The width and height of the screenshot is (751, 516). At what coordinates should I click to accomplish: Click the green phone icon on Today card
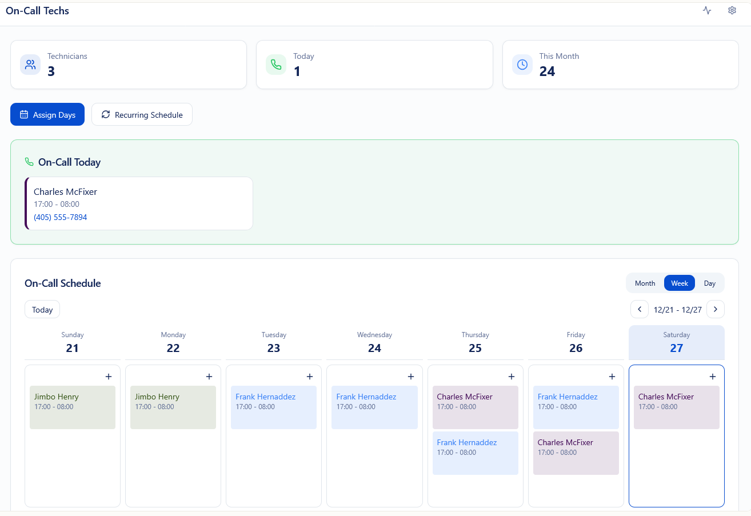[x=276, y=64]
